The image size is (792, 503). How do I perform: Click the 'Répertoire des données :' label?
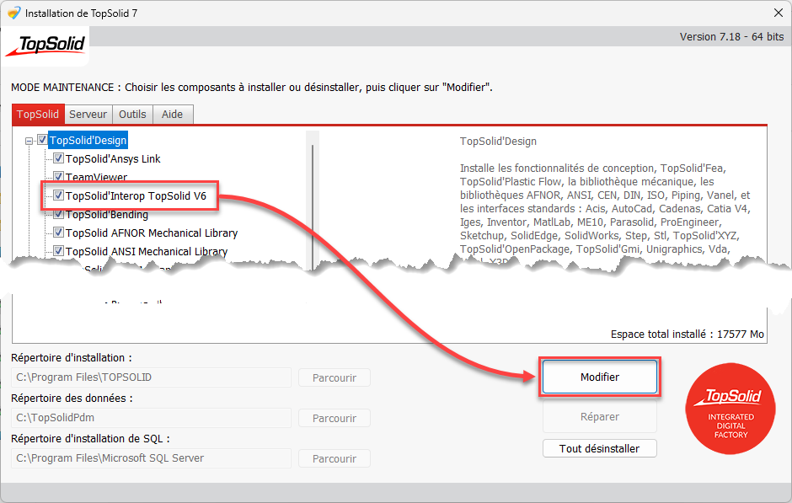[x=72, y=398]
